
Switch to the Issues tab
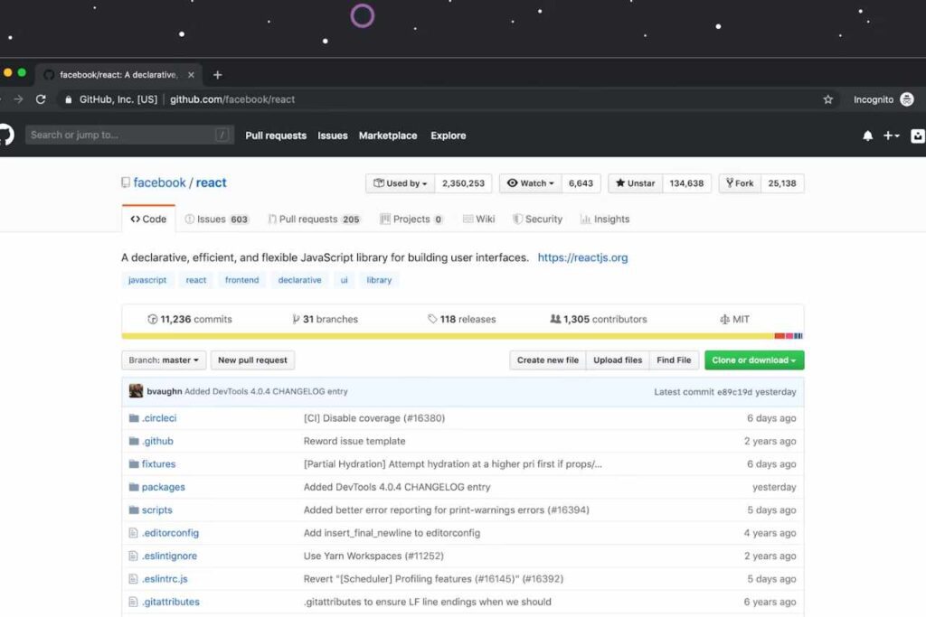click(215, 220)
